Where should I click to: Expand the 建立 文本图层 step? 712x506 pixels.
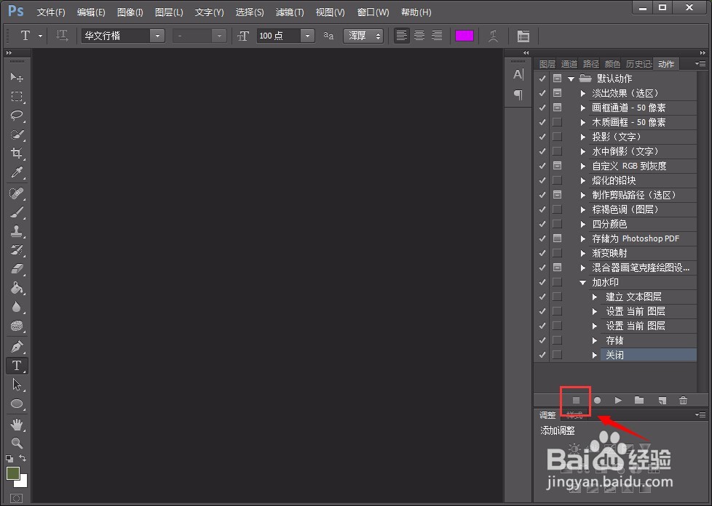[595, 297]
